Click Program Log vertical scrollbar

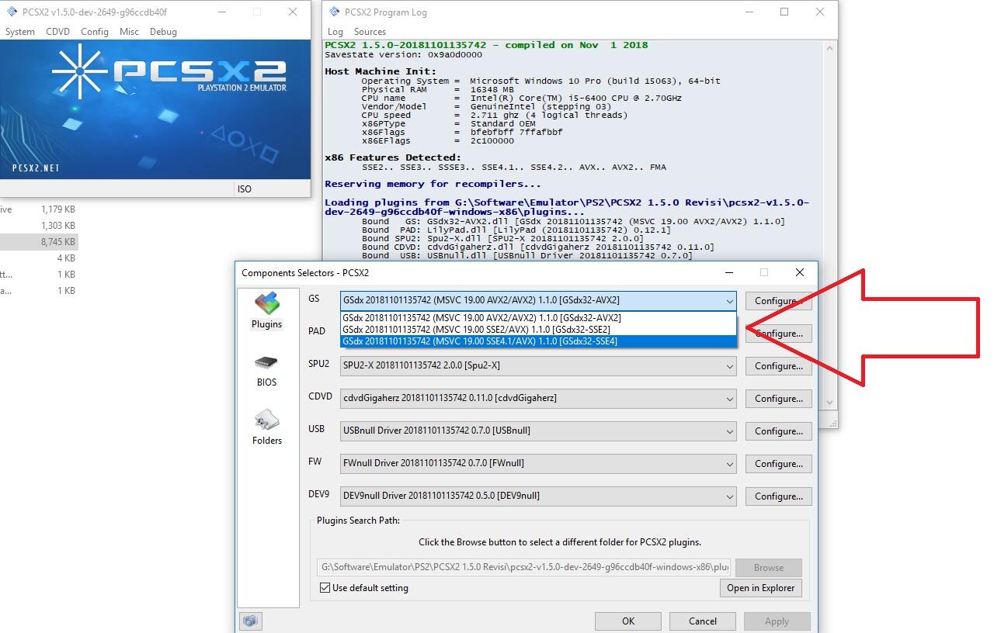tap(829, 225)
